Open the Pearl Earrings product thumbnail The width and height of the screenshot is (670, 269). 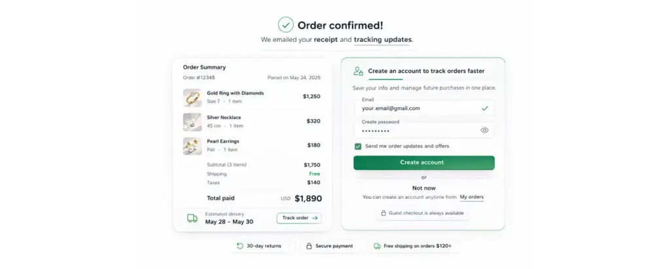click(192, 145)
